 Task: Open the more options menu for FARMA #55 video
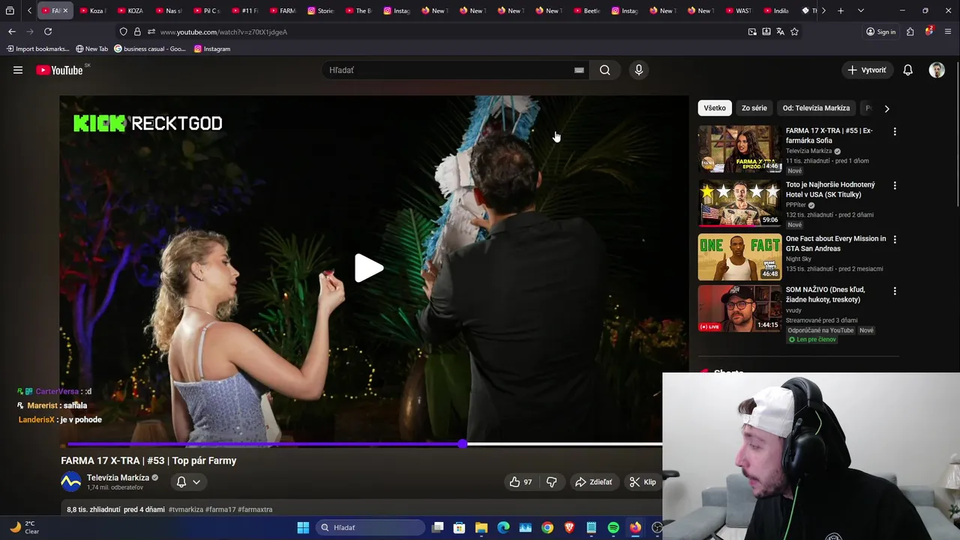pyautogui.click(x=894, y=131)
